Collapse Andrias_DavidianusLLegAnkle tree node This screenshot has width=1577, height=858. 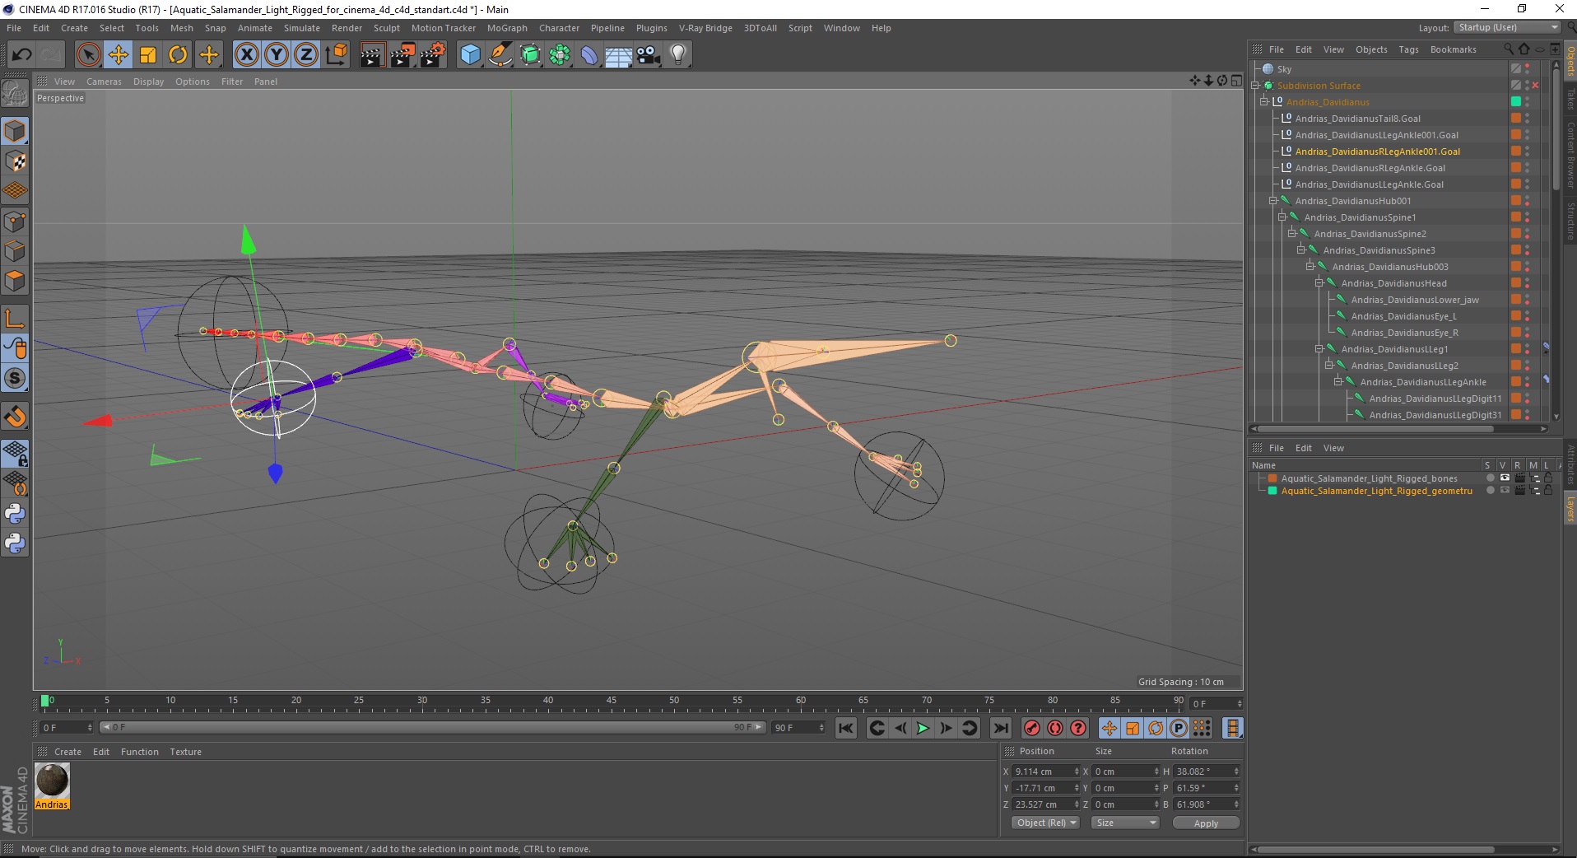tap(1338, 382)
